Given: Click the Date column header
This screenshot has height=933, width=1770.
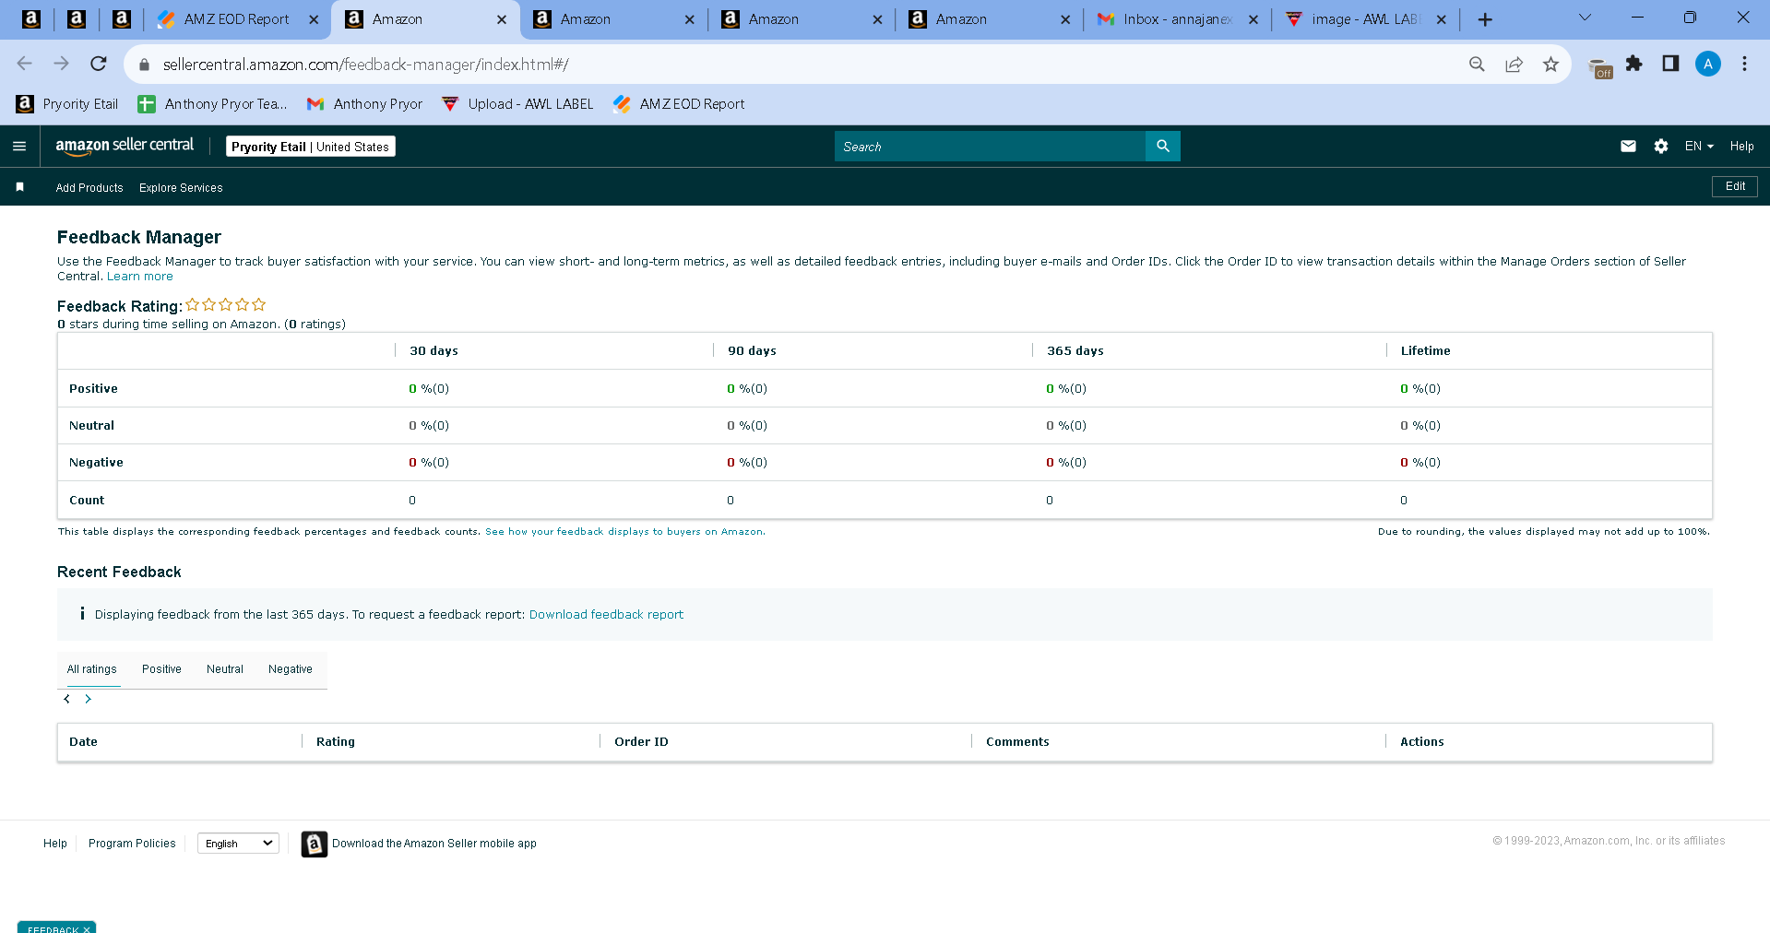Looking at the screenshot, I should (83, 742).
